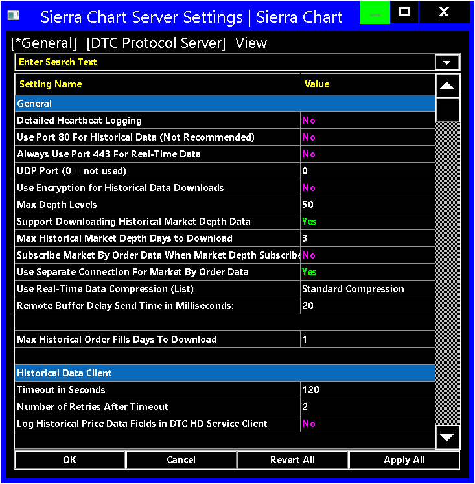Click the UDP Port value 0
The image size is (475, 484).
[x=367, y=171]
